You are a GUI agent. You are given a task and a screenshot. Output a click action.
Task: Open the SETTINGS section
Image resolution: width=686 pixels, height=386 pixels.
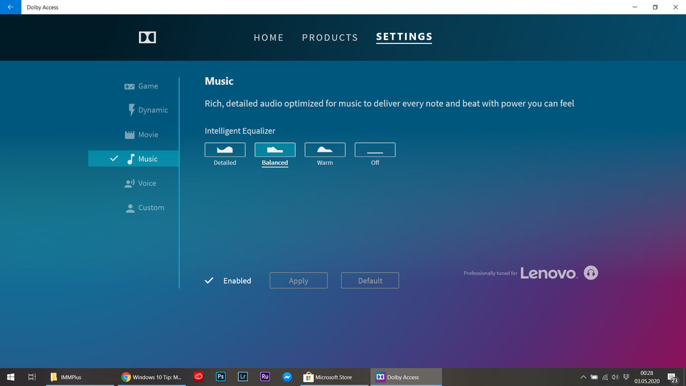[404, 37]
